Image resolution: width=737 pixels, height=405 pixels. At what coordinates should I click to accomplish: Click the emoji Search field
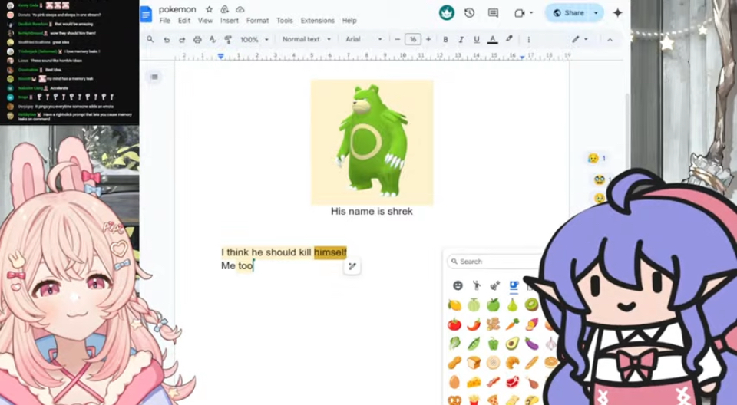pos(495,262)
